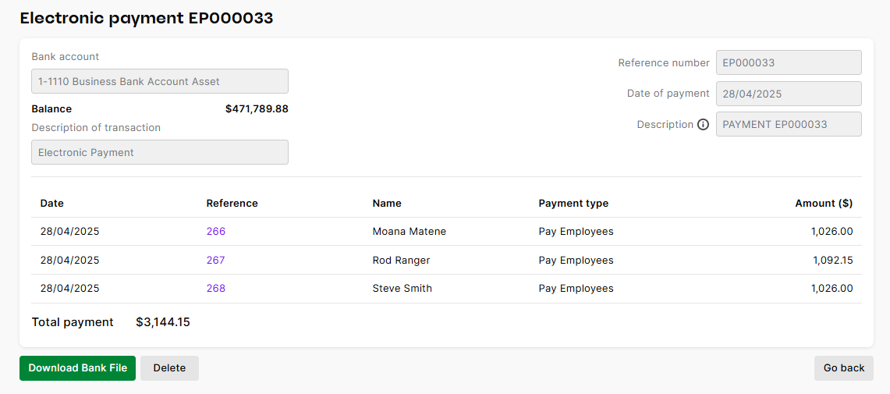Open reference link 267

pyautogui.click(x=216, y=260)
